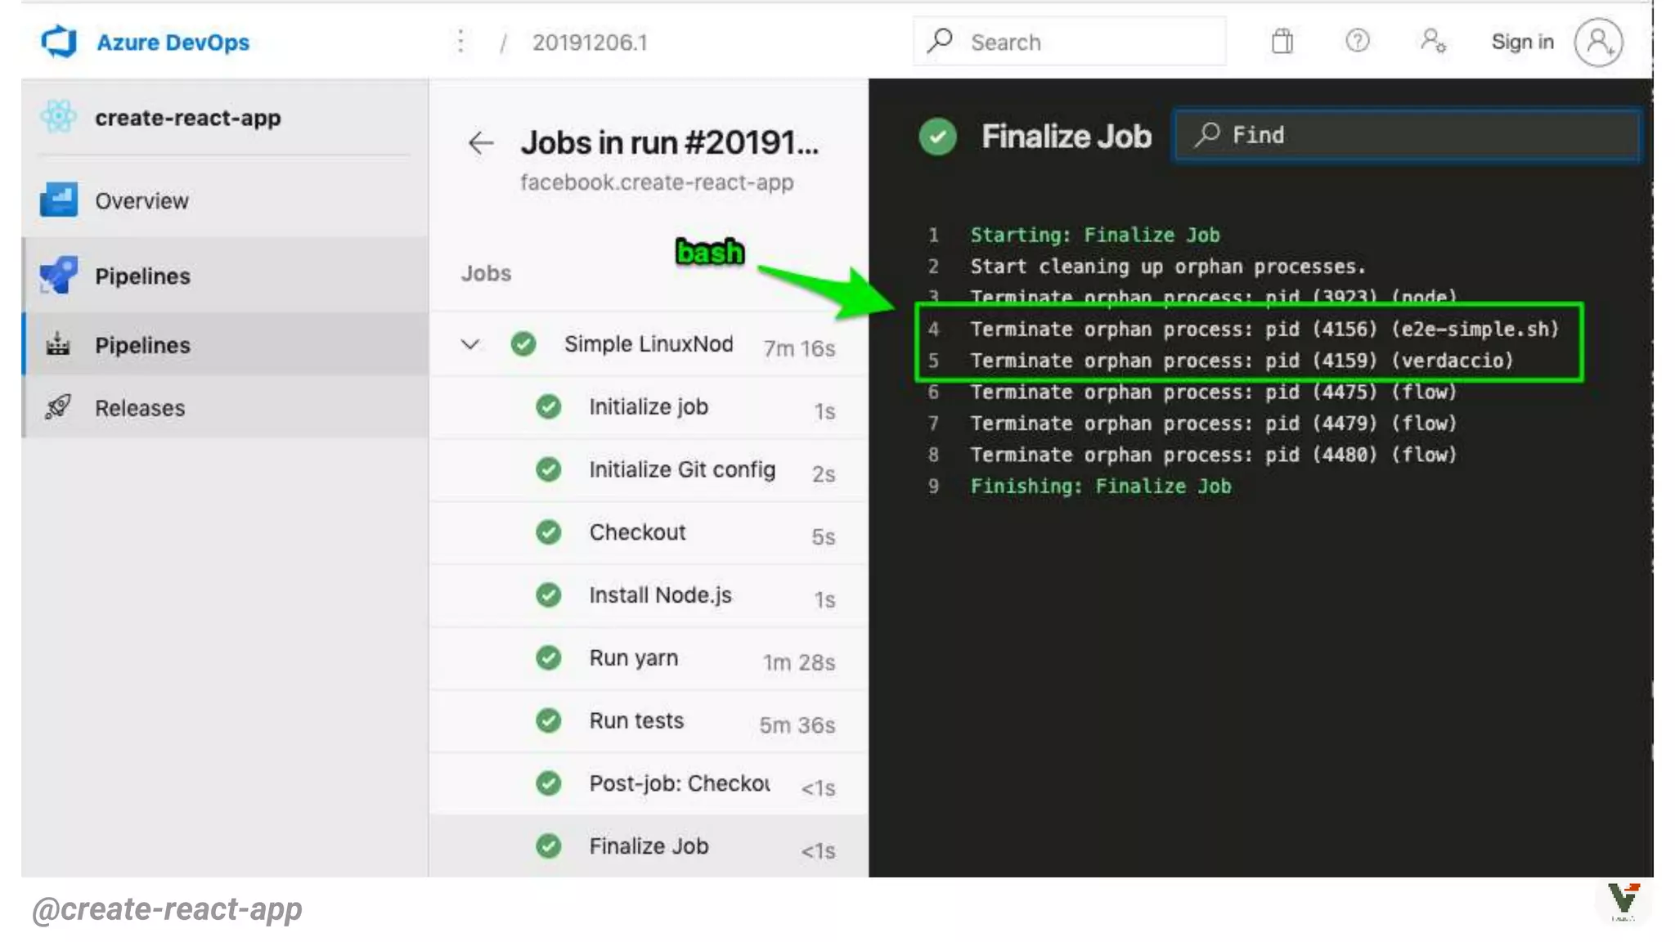Click the 1m 28s Run yarn duration
Viewport: 1675px width, 942px height.
coord(799,662)
